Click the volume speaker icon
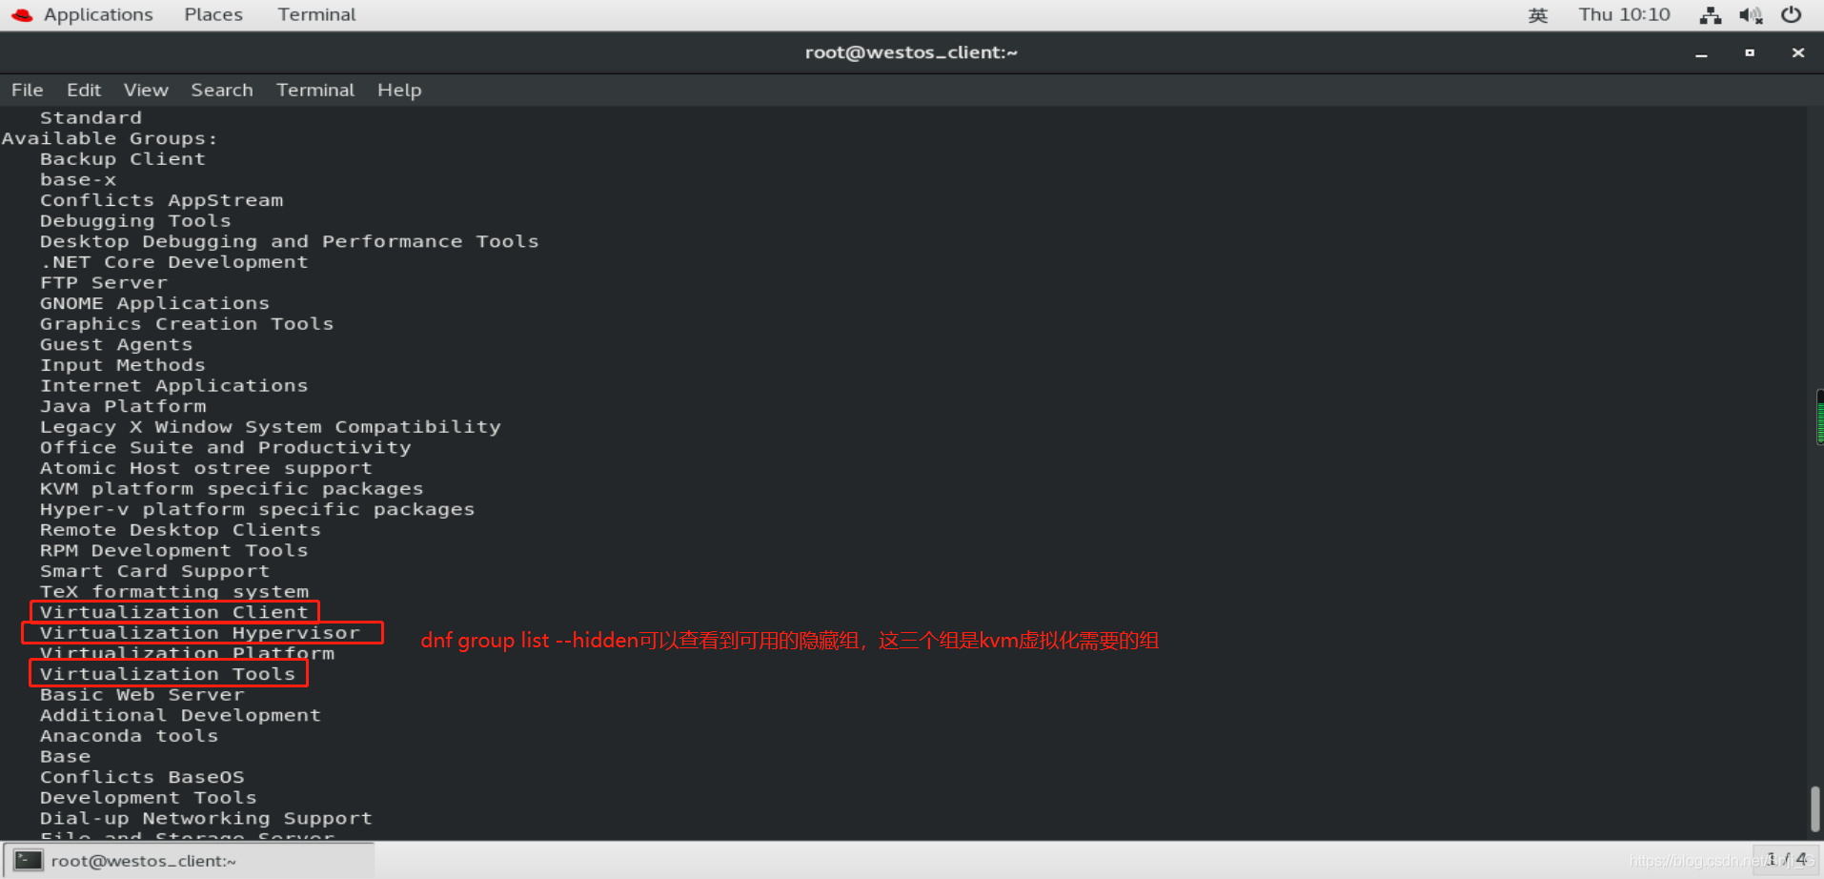The height and width of the screenshot is (879, 1824). 1751,14
